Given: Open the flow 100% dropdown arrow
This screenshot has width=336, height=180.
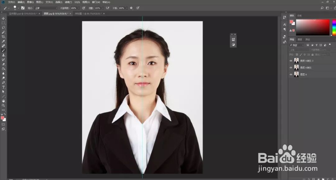Looking at the screenshot, I should (103, 8).
